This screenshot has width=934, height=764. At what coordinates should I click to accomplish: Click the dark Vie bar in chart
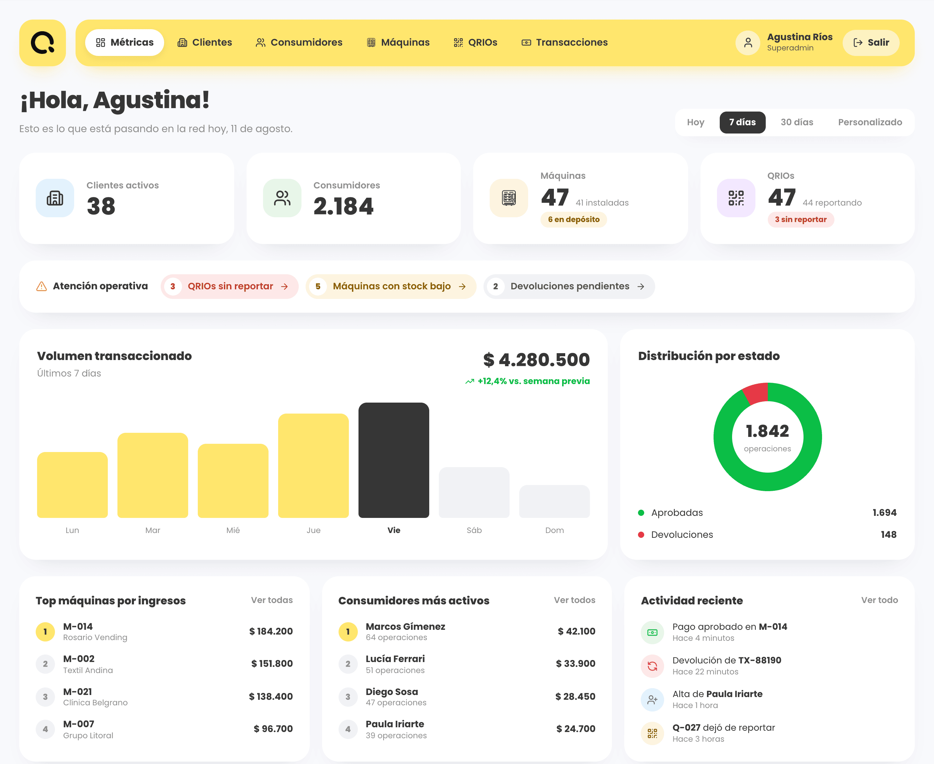(394, 460)
